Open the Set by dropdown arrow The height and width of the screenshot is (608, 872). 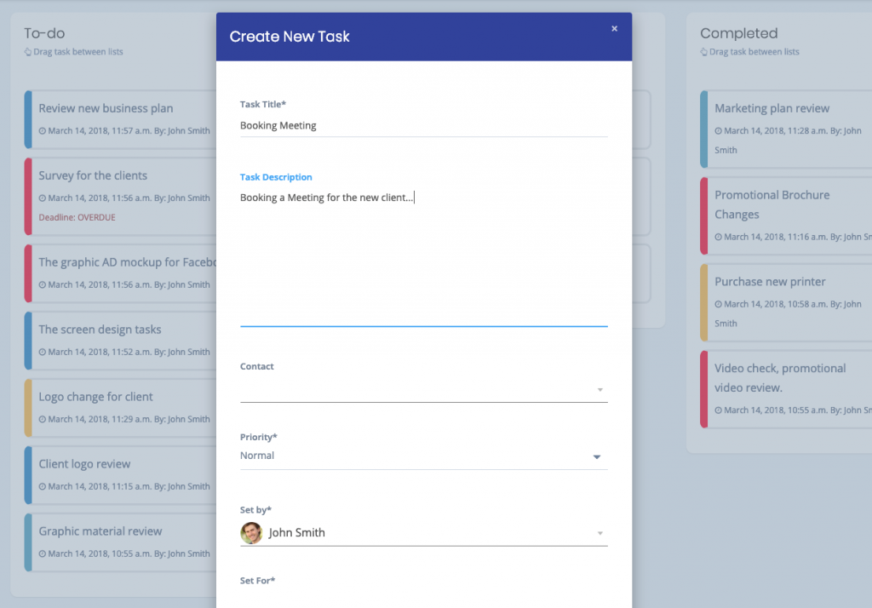599,534
